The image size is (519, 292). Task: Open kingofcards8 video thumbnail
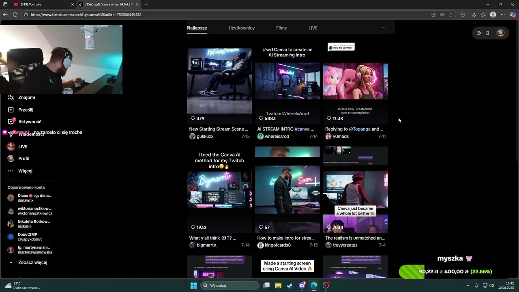tap(287, 190)
